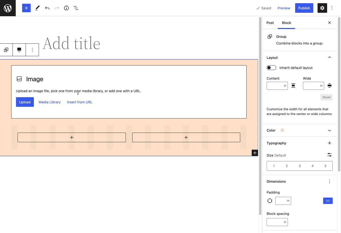Open the typography size settings icon
Screen dimensions: 341x233
point(329,155)
